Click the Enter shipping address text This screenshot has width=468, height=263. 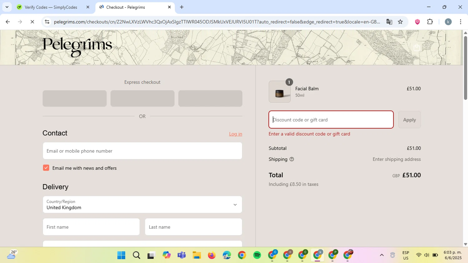pyautogui.click(x=397, y=159)
